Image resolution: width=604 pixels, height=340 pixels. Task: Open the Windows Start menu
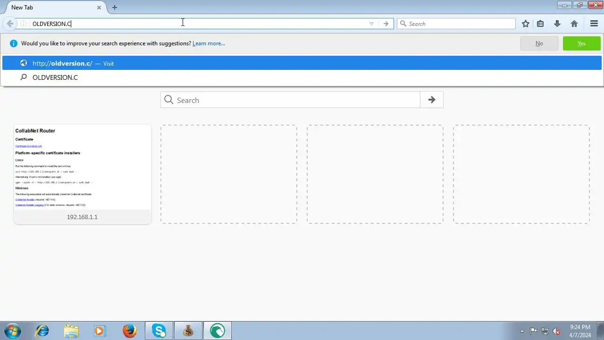[x=12, y=331]
